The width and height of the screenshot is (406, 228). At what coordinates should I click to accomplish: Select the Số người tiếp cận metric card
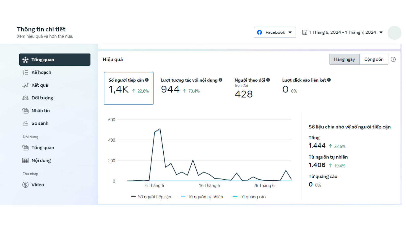coord(129,88)
